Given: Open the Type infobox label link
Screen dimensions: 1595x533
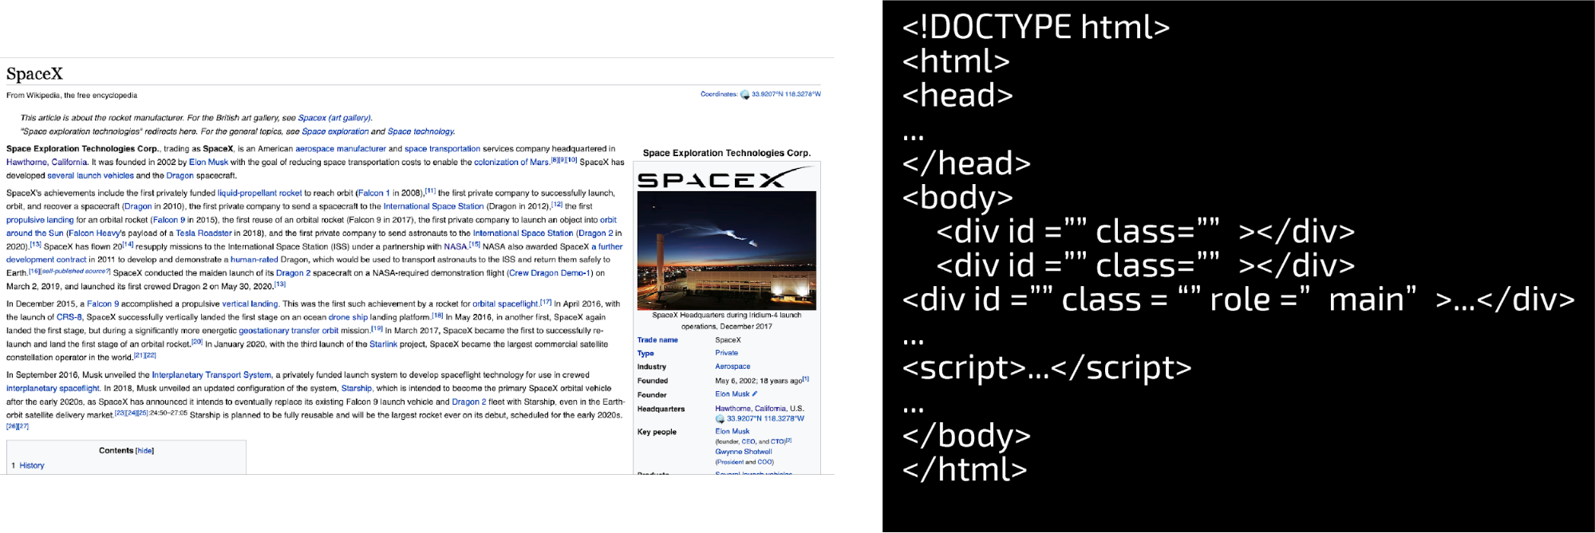Looking at the screenshot, I should click(x=646, y=354).
